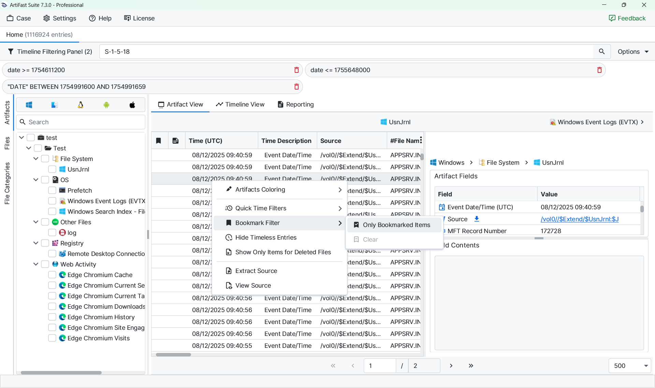Click the Linux penguin platform icon
The image size is (655, 388).
pos(81,105)
